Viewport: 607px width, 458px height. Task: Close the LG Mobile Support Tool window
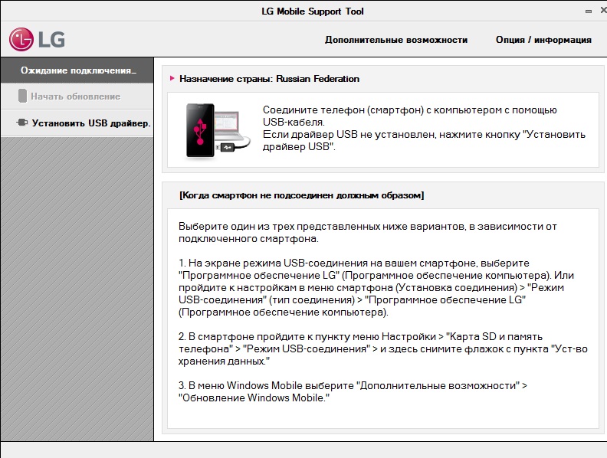click(603, 11)
